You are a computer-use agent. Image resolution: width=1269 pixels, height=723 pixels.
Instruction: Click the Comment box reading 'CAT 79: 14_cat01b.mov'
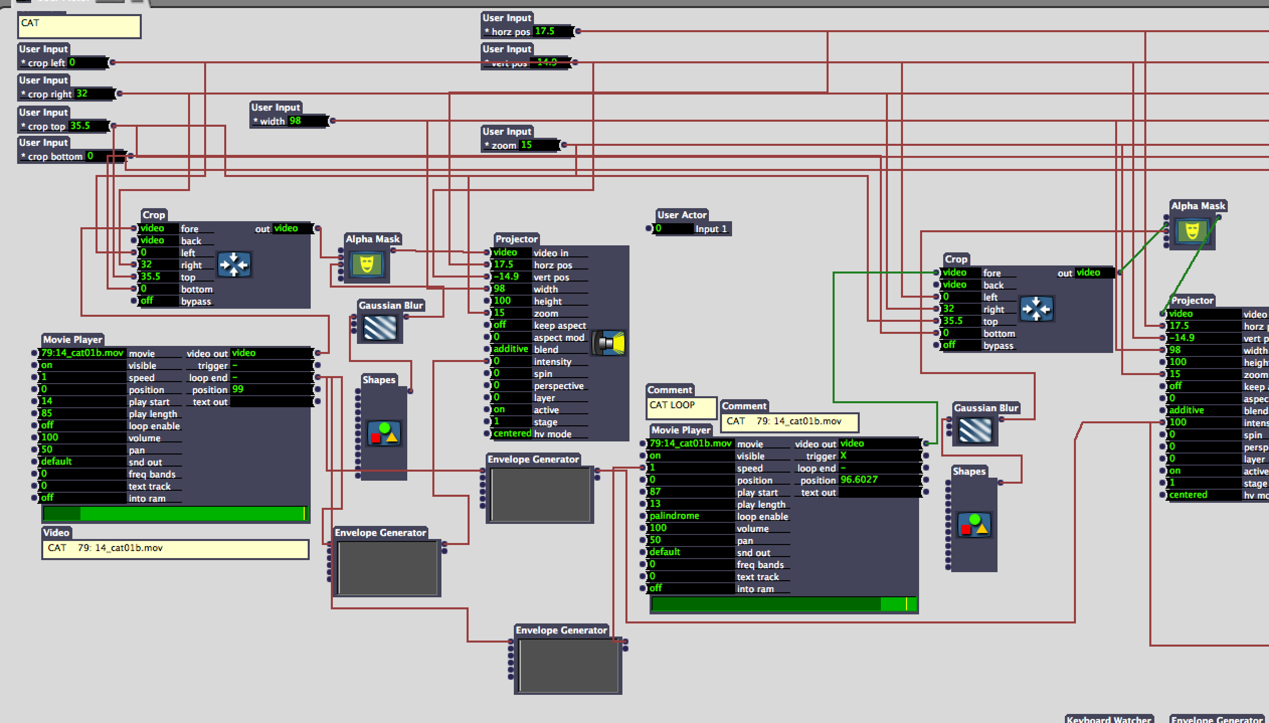[x=790, y=422]
